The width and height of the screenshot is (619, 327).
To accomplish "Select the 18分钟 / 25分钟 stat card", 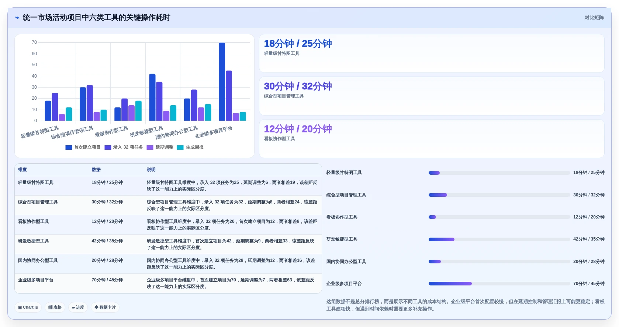I will click(432, 53).
